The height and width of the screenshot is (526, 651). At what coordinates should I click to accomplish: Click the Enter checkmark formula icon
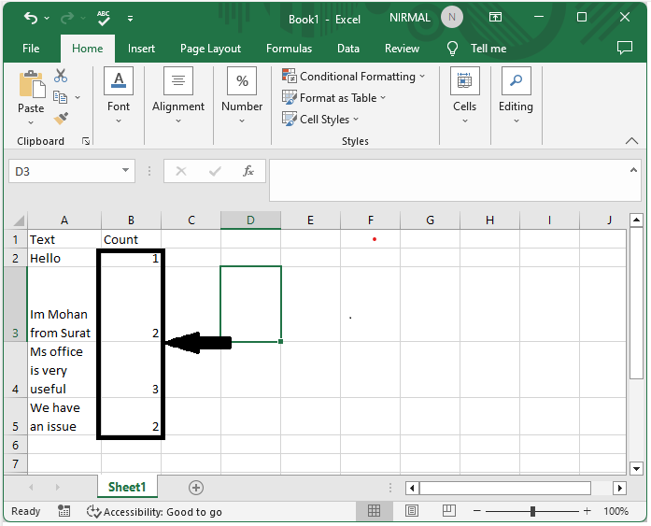215,171
